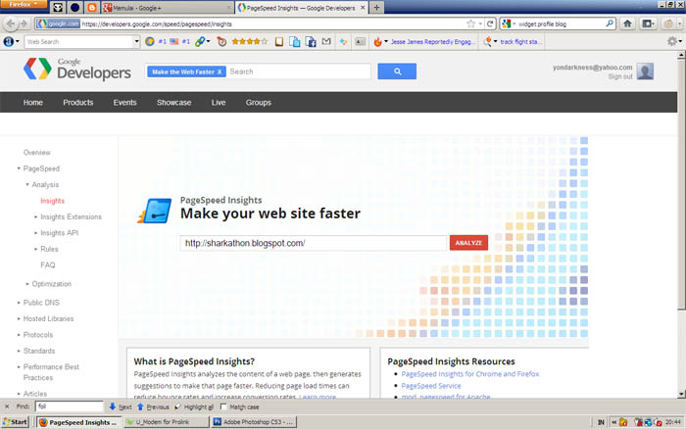The width and height of the screenshot is (686, 429).
Task: Click the Find bar text field
Action: point(70,406)
